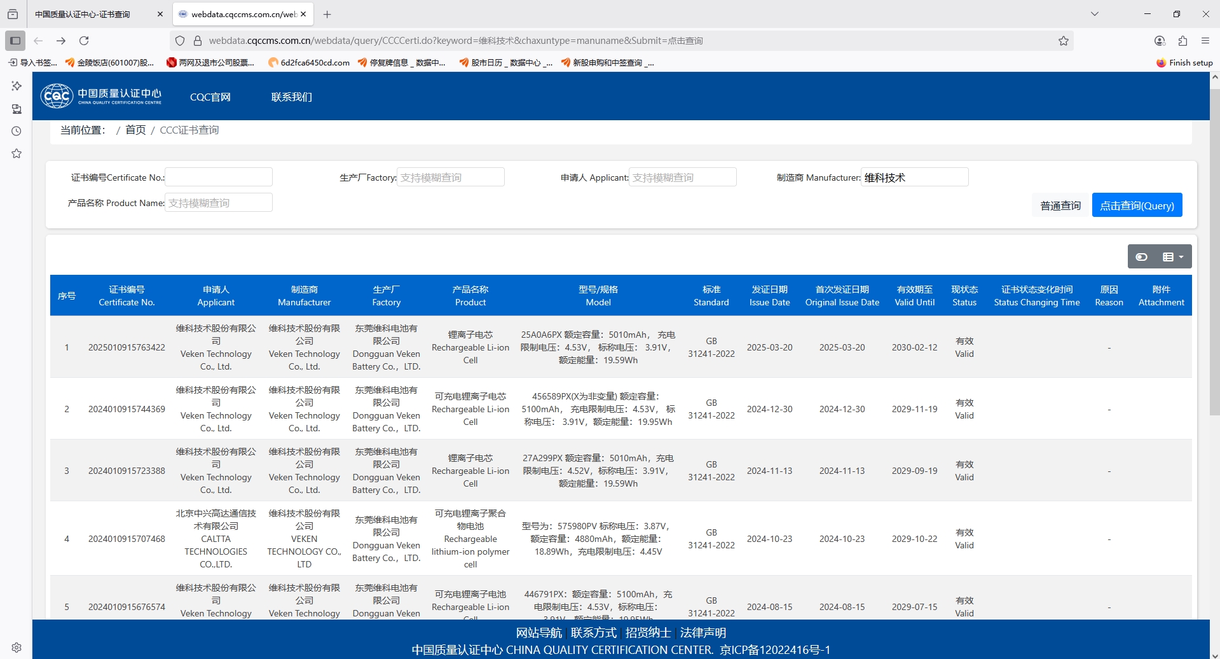Click the Product Name input field

click(219, 202)
